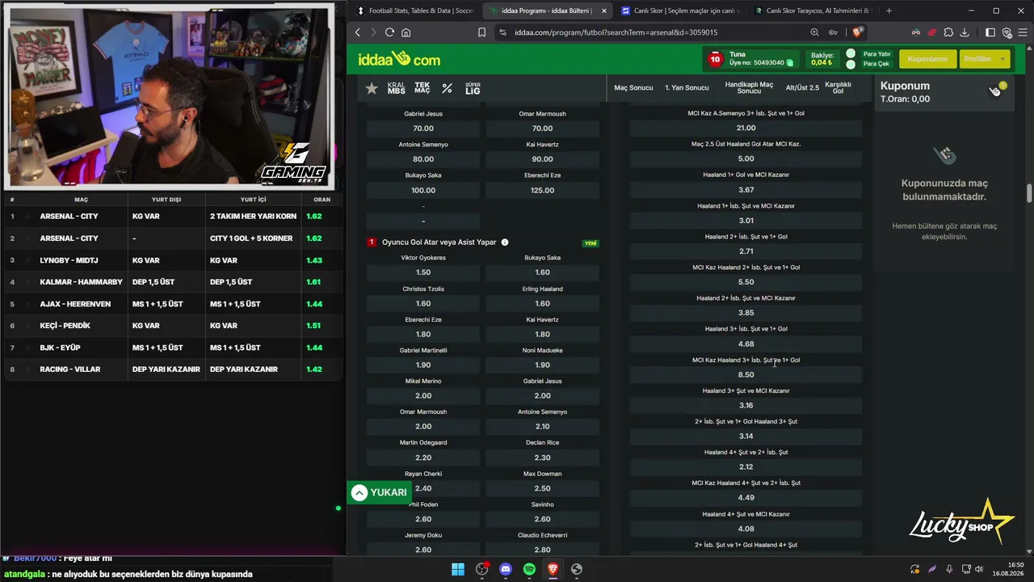Copy member number with copy icon
Screen dimensions: 1034x582
click(x=790, y=63)
